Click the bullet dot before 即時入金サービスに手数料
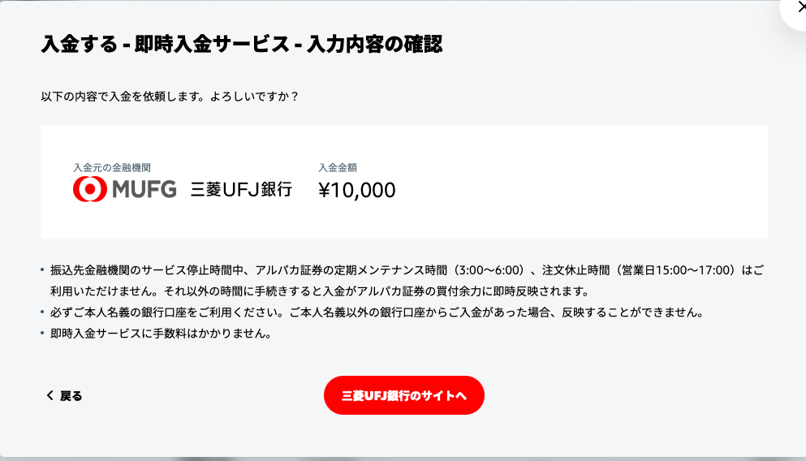 click(x=43, y=333)
